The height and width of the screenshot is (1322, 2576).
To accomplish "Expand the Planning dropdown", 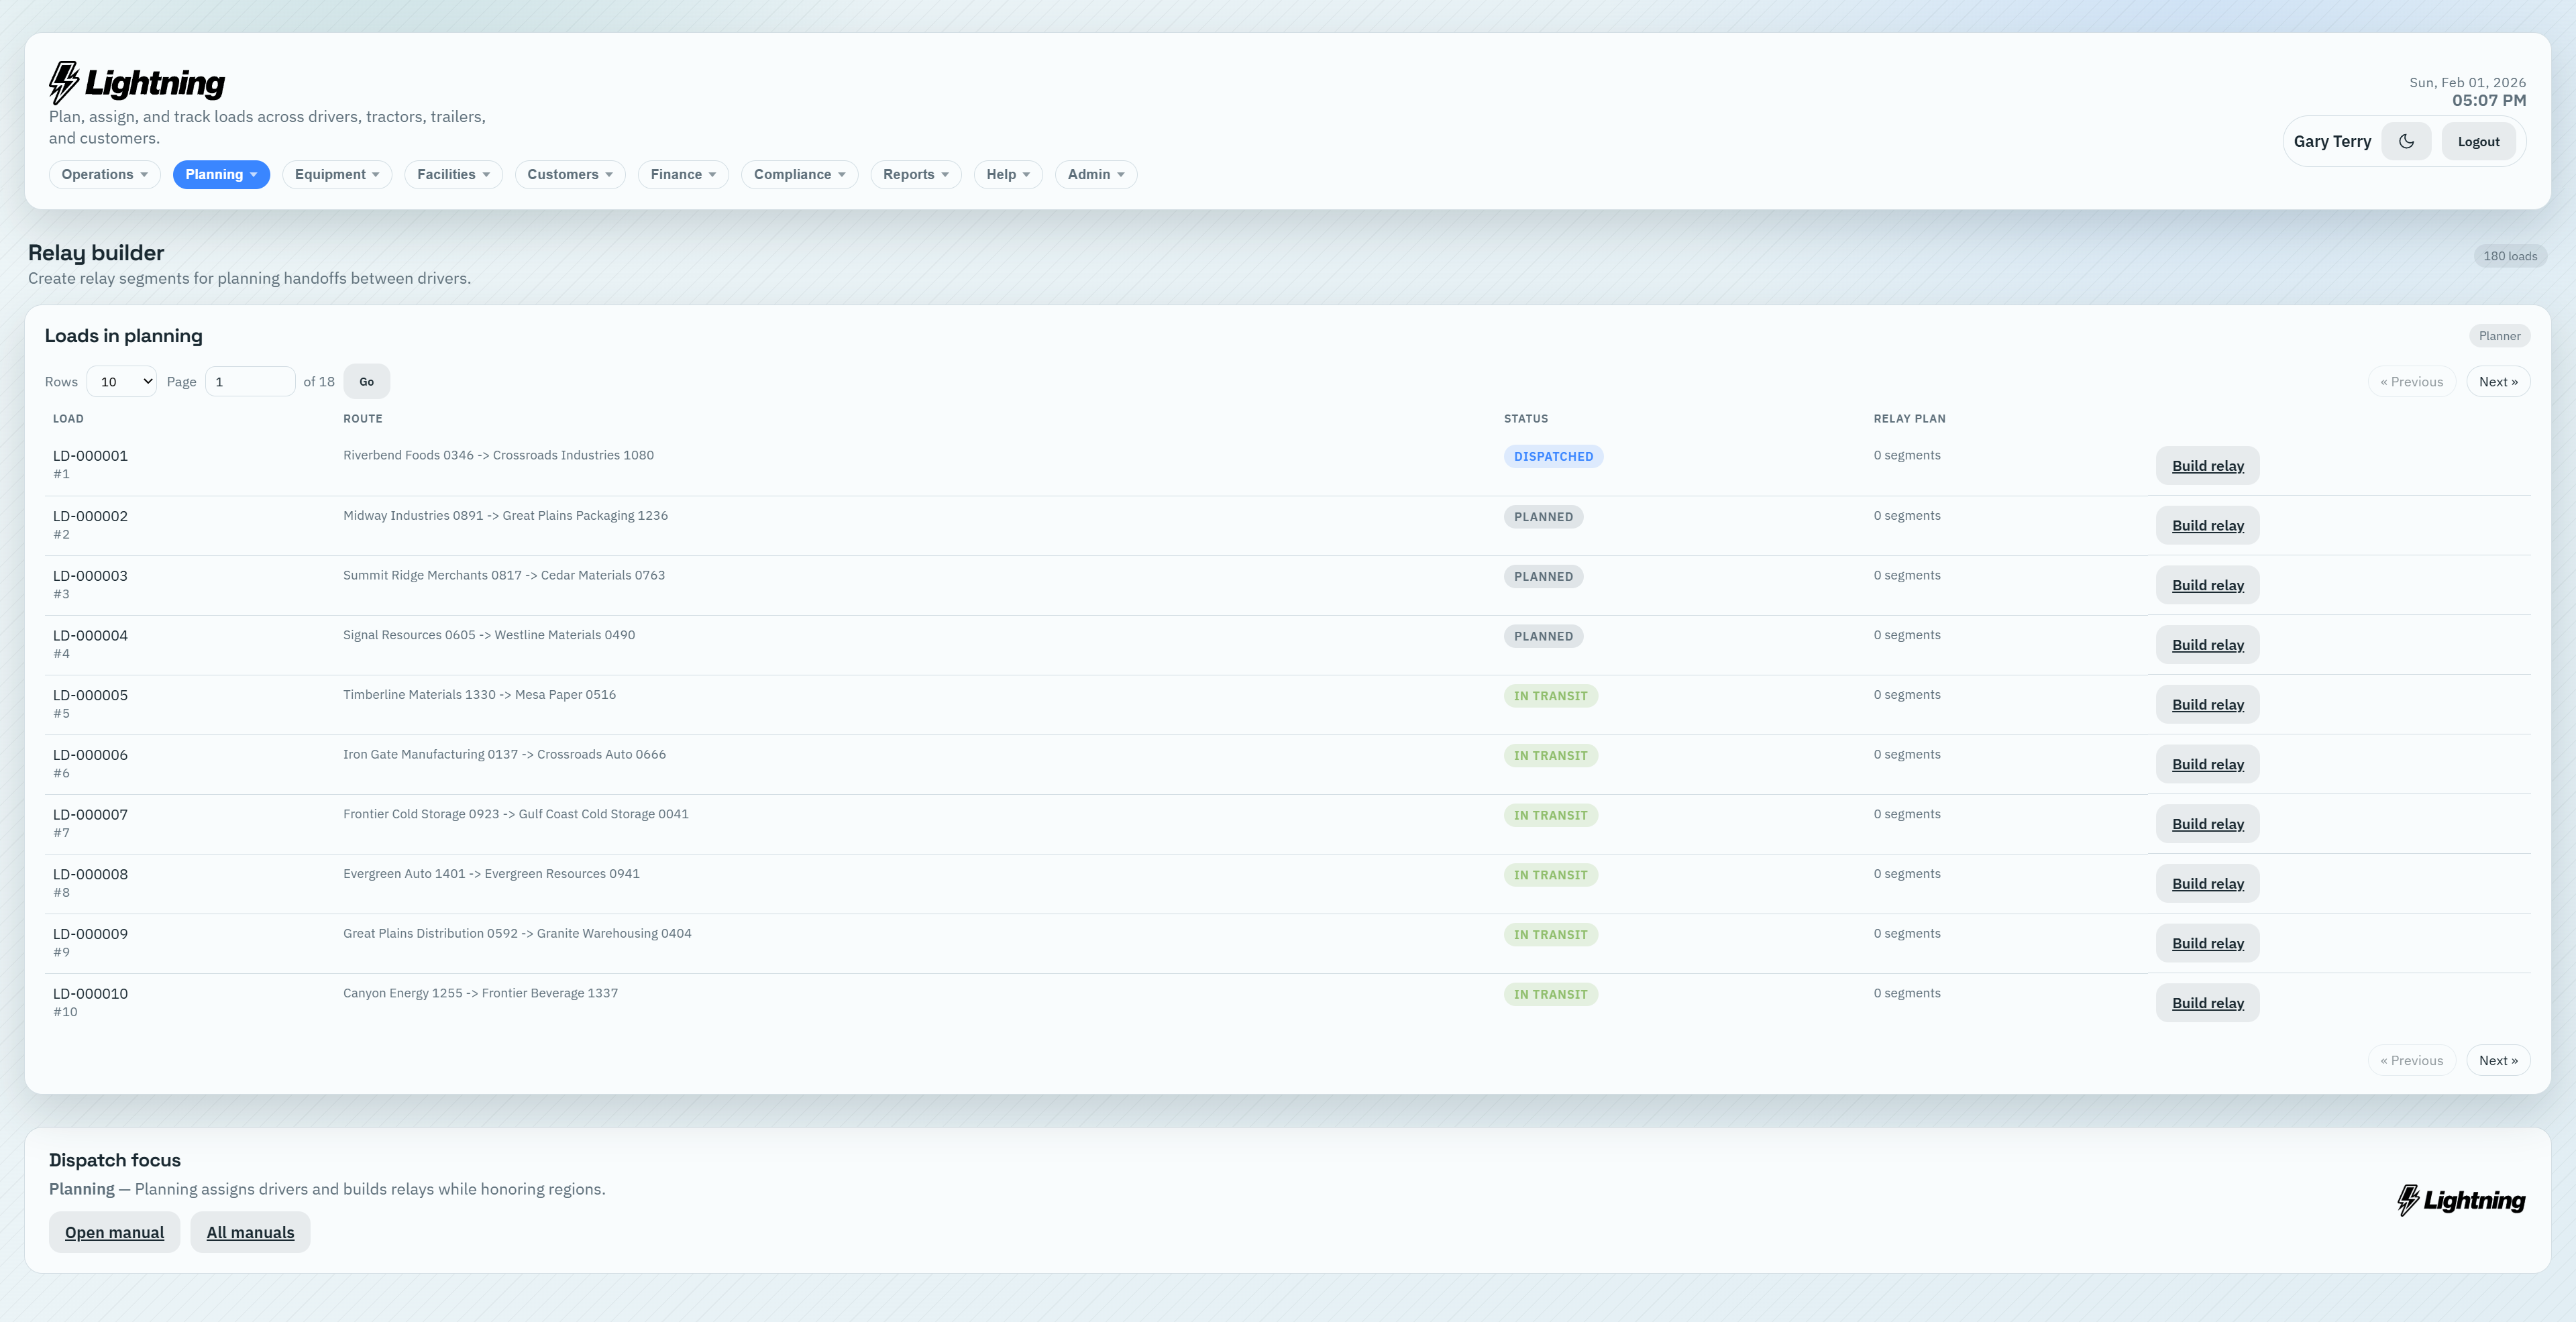I will [221, 174].
